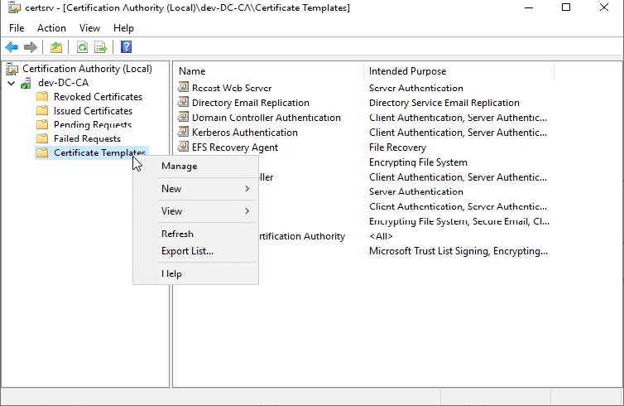Select the Directory Email Replication template row

point(250,103)
